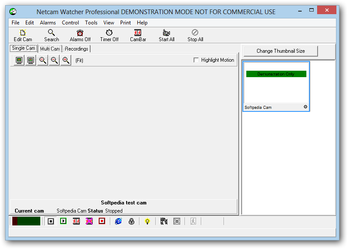348x249 pixels.
Task: Switch to the Recordings tab
Action: pos(76,49)
